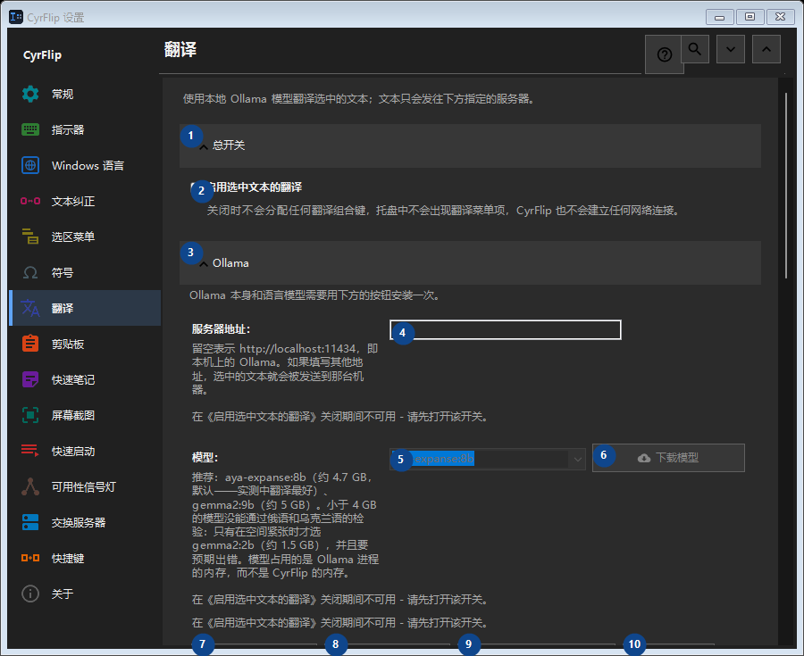Viewport: 804px width, 656px height.
Task: Click the cloud icon on 下载模型
Action: coord(644,458)
